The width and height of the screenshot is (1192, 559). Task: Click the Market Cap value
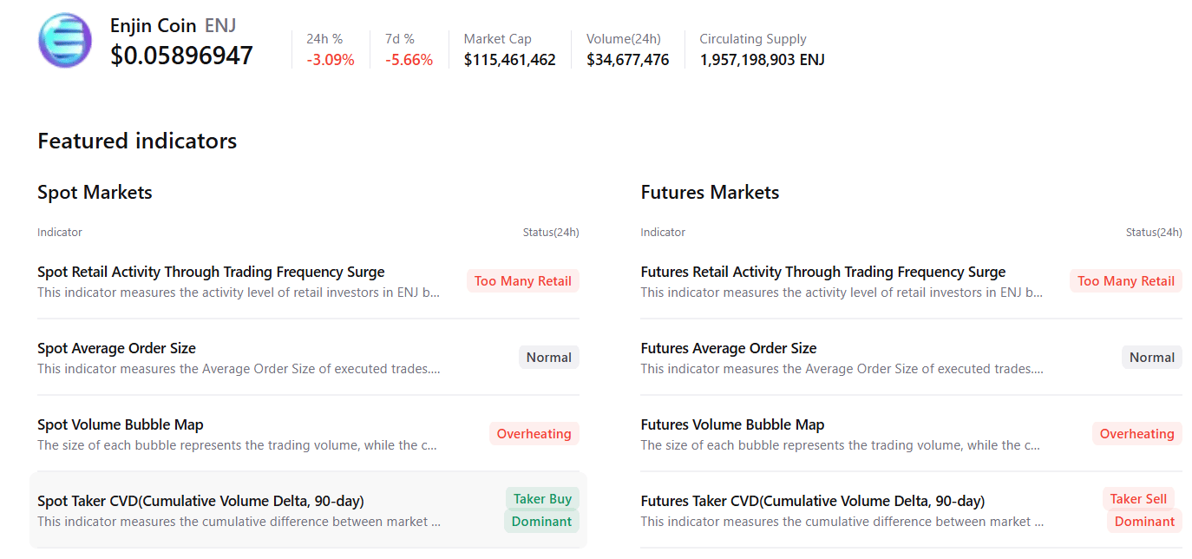click(x=509, y=60)
